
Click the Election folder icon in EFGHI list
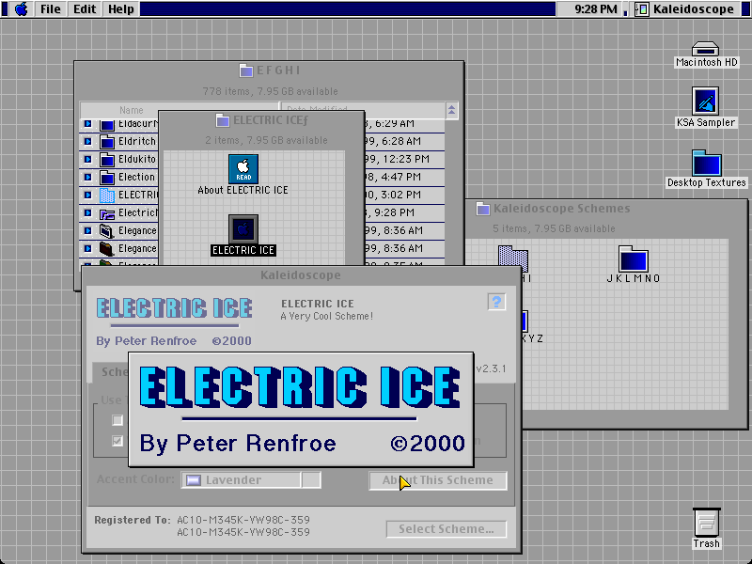tap(107, 177)
